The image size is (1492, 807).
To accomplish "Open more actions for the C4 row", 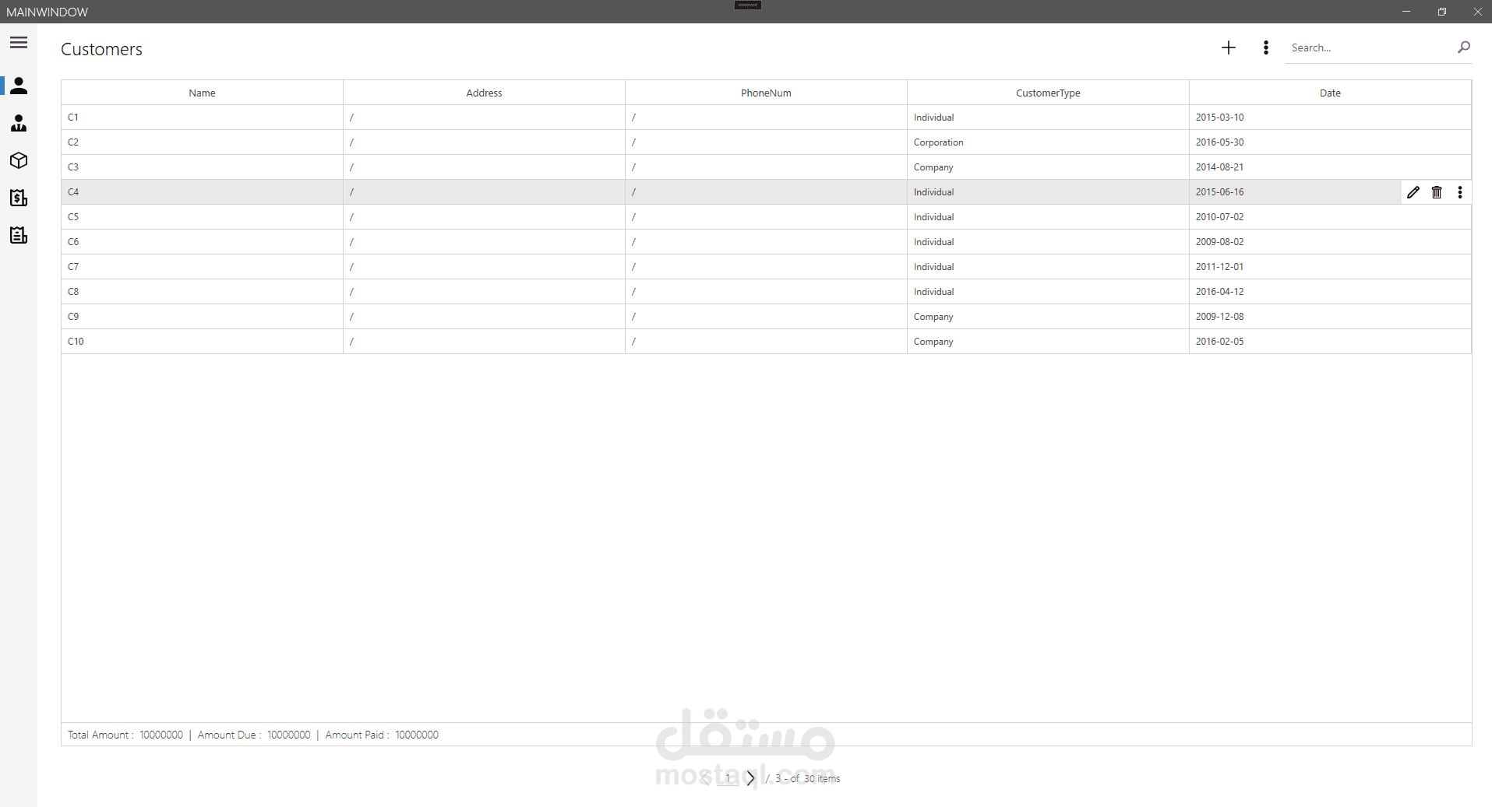I will [1460, 192].
